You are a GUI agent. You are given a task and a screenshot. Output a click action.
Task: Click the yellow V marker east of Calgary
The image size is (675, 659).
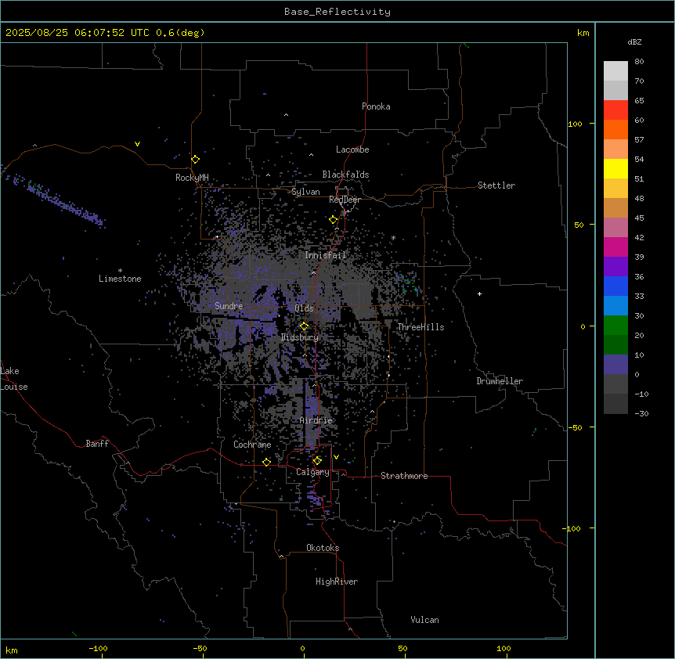coord(336,457)
